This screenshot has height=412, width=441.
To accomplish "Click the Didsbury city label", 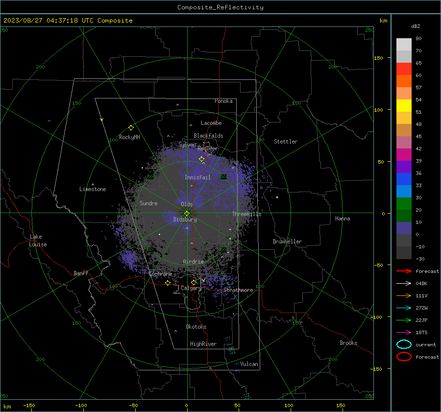I will tap(185, 219).
